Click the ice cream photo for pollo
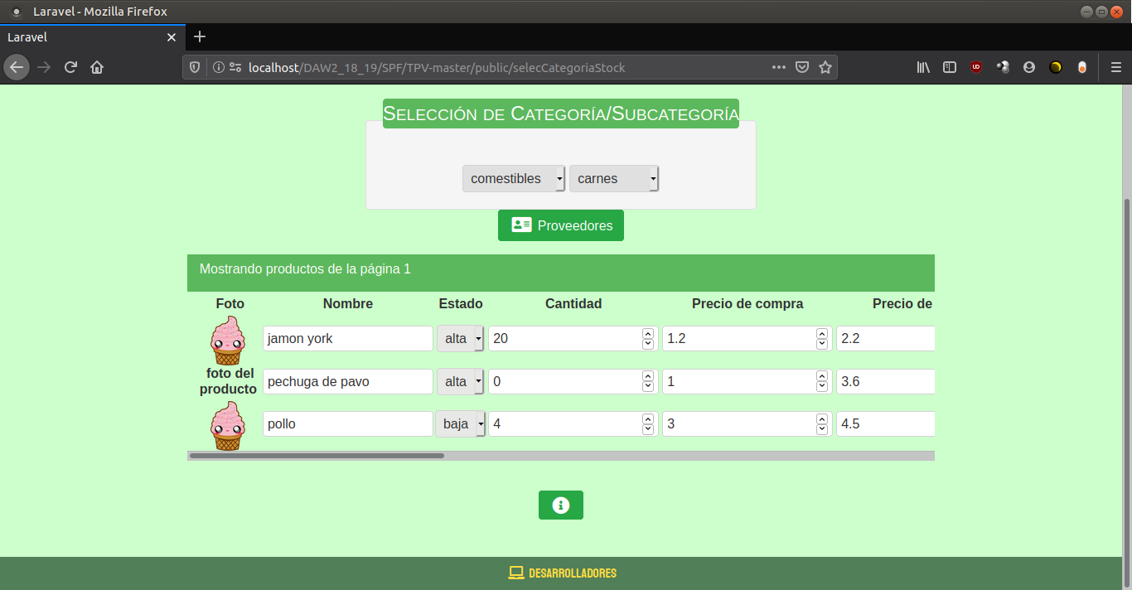The width and height of the screenshot is (1132, 590). pos(227,425)
